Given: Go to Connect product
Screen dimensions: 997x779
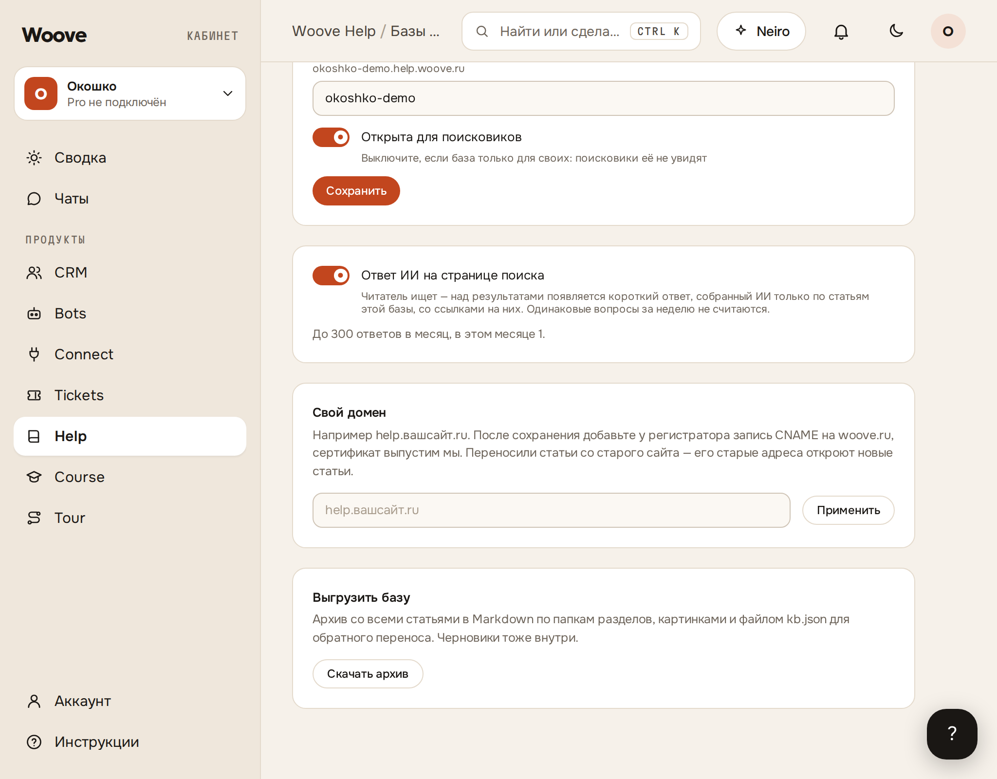Looking at the screenshot, I should point(130,354).
